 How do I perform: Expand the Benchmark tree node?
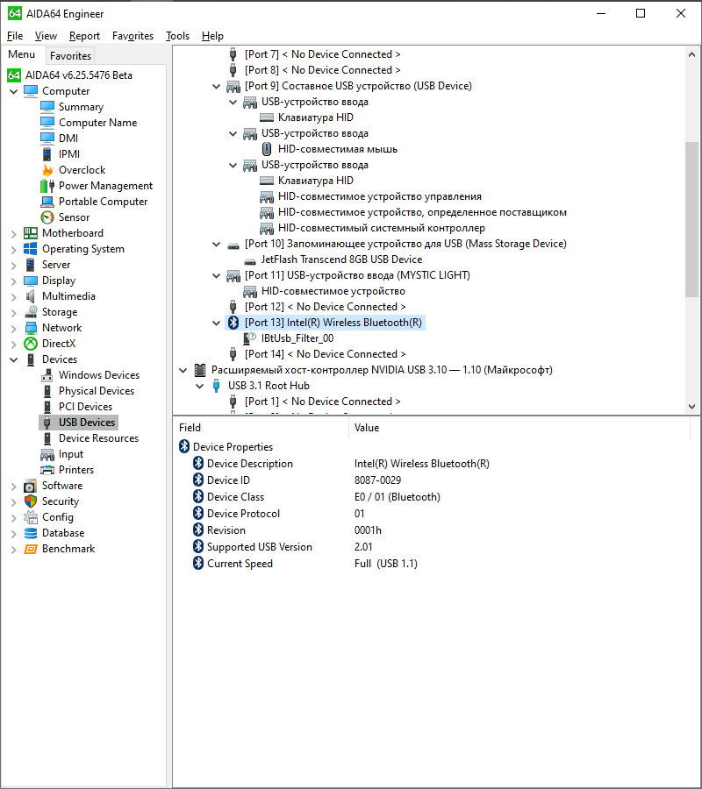coord(13,549)
